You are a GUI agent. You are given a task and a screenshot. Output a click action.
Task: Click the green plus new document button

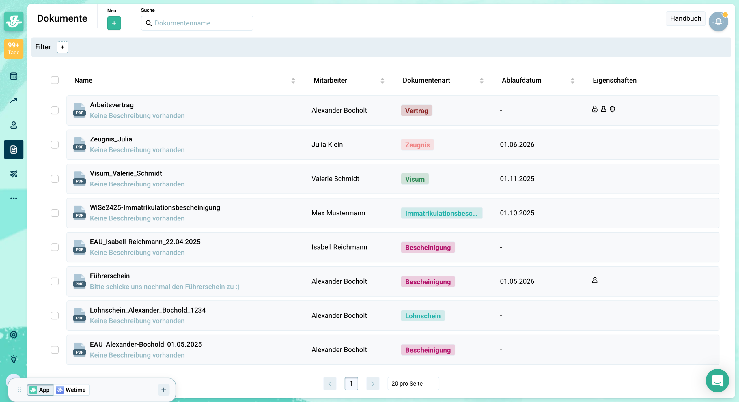(114, 23)
